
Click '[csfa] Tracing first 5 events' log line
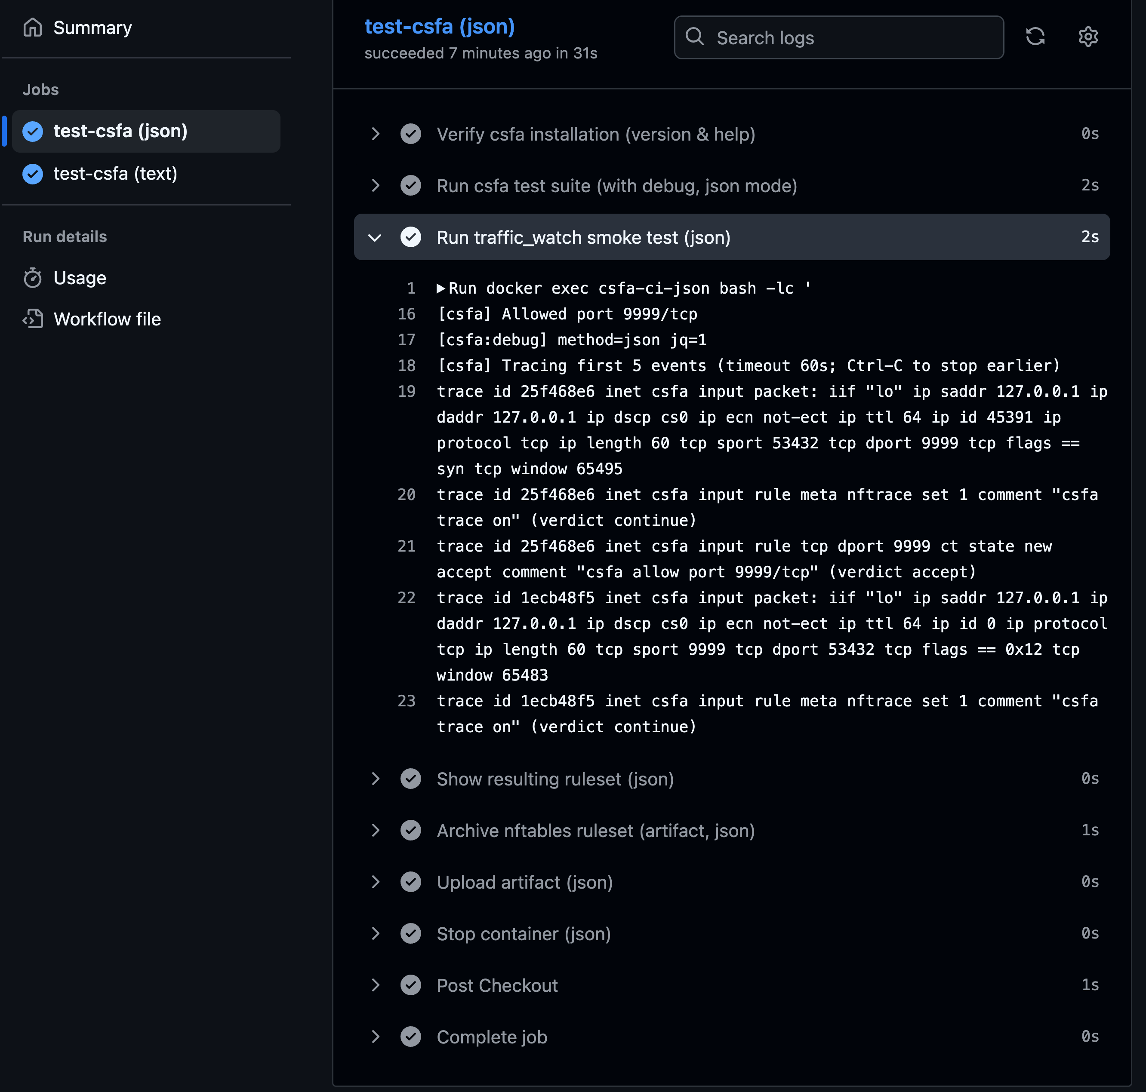click(748, 365)
